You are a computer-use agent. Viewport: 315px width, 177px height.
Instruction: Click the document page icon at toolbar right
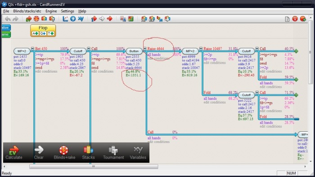pos(287,19)
